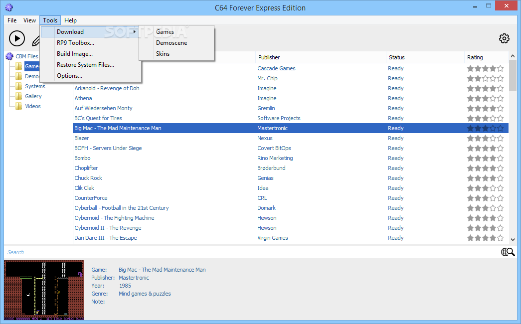This screenshot has width=521, height=324.
Task: Select Arkanoid - Revenge of Doh row
Action: [290, 88]
